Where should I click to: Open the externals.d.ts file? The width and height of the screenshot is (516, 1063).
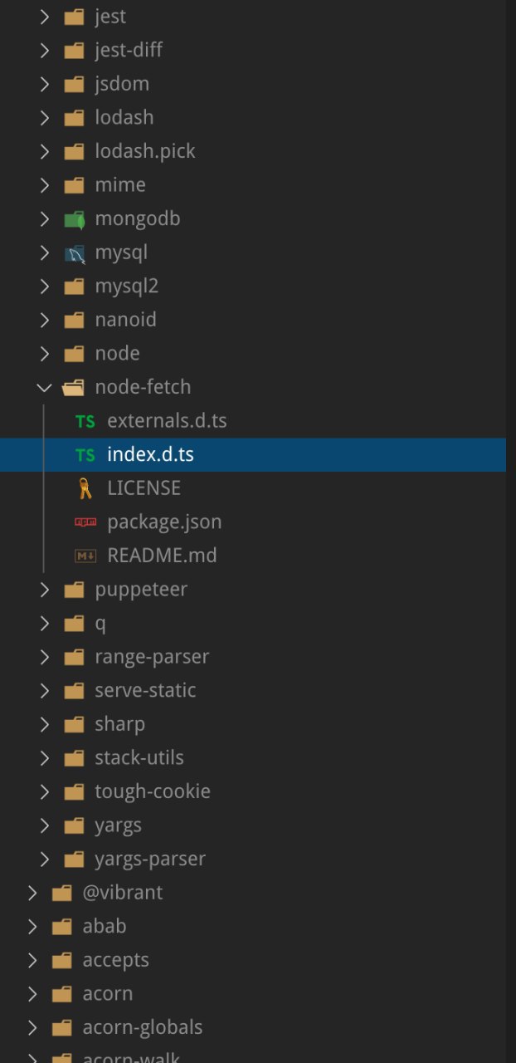tap(167, 421)
